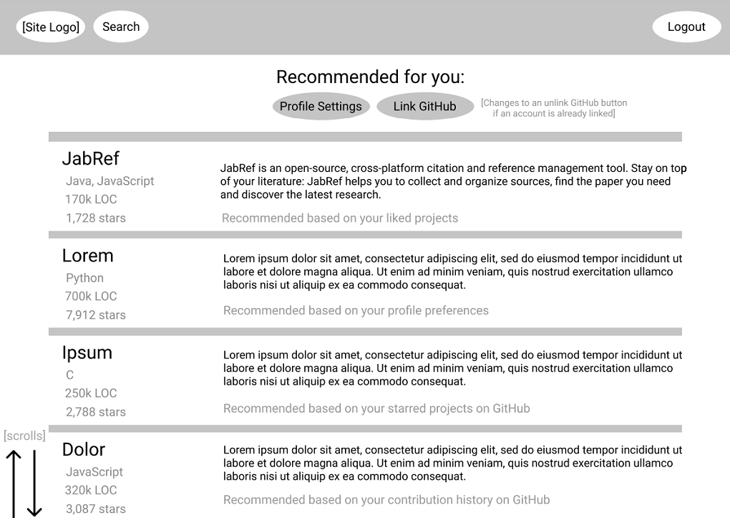The image size is (730, 518).
Task: Click the scroll up arrow
Action: tap(14, 484)
